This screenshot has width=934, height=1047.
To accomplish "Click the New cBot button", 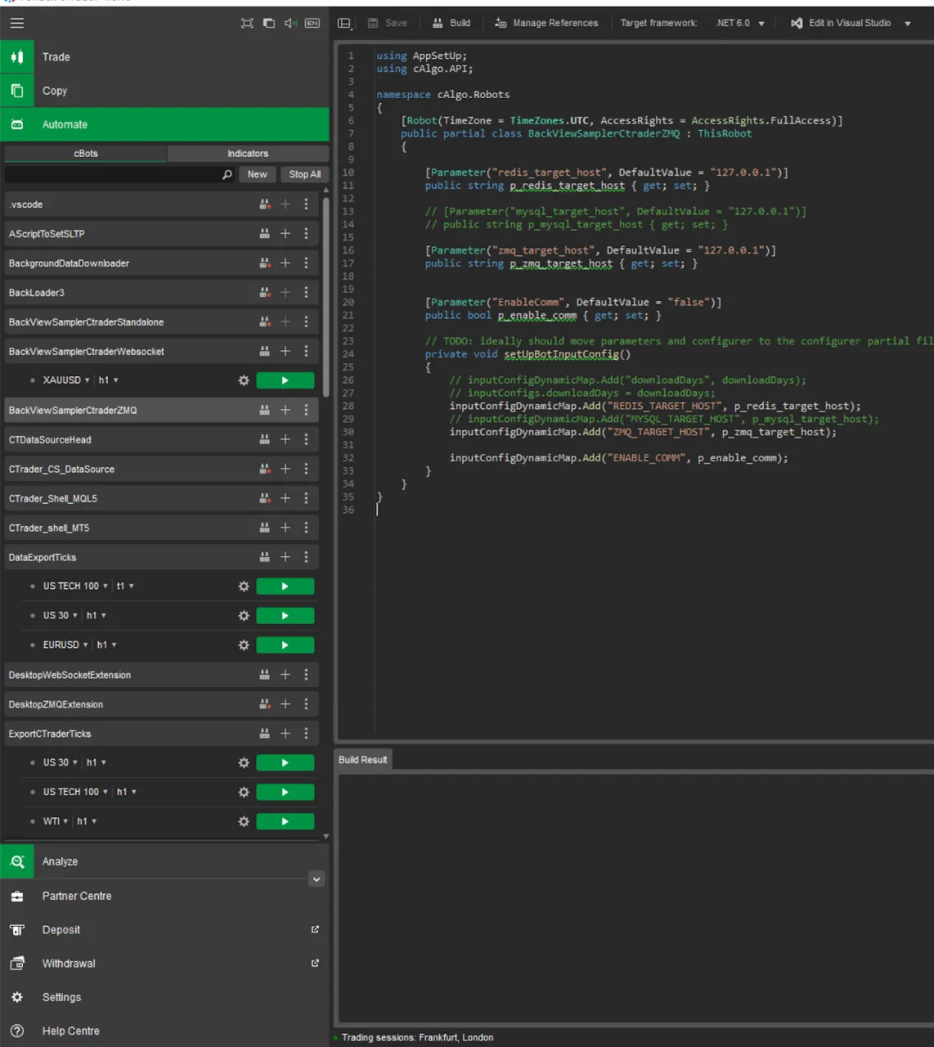I will coord(257,174).
